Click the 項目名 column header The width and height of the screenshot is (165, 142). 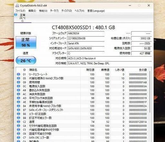54,70
